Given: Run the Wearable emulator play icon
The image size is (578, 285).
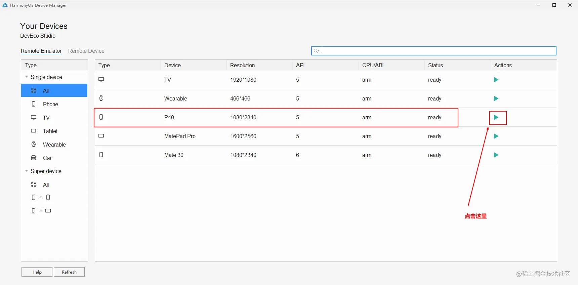Looking at the screenshot, I should [x=496, y=98].
